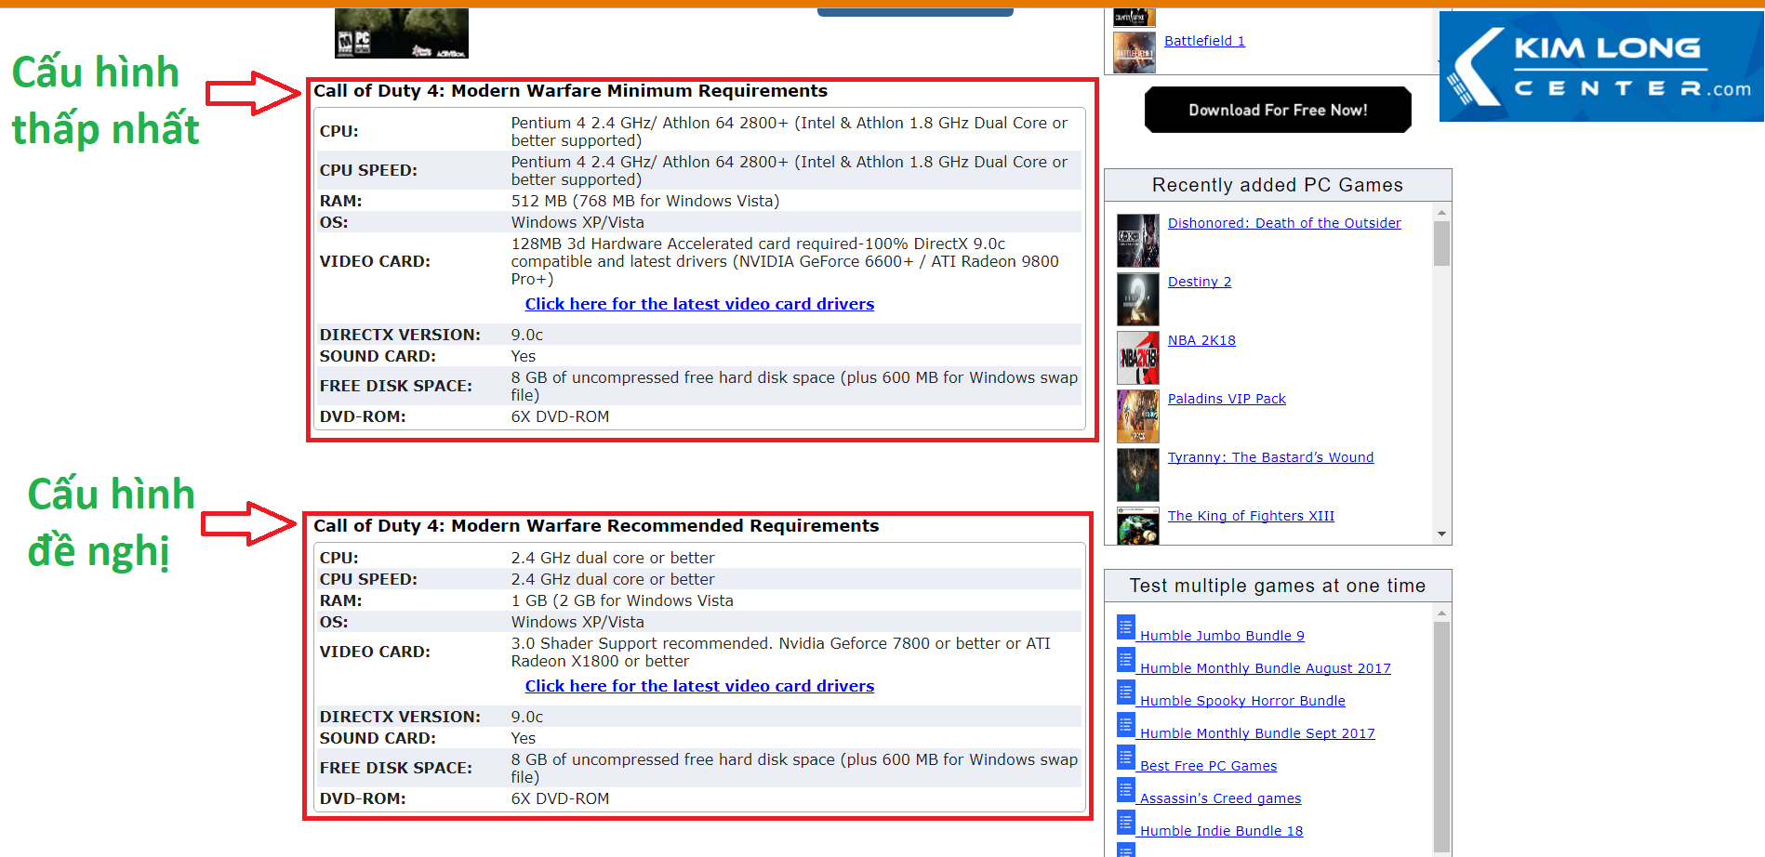Open the Paladins VIP Pack link

pos(1226,398)
